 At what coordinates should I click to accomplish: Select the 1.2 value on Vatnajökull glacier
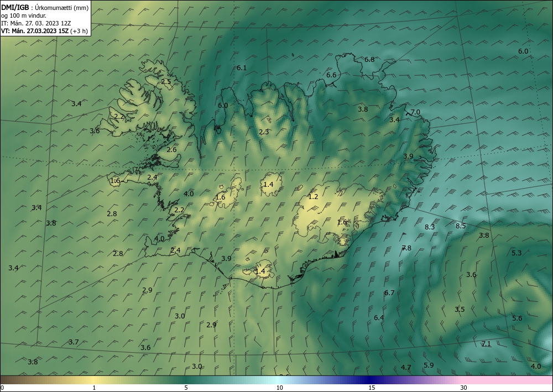(x=313, y=196)
